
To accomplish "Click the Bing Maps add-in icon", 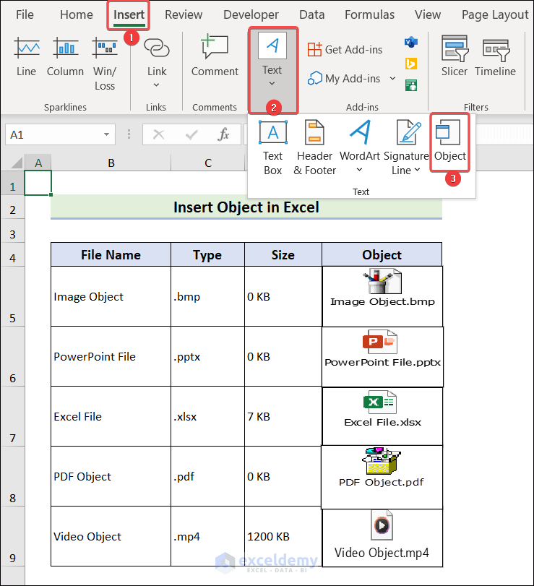I will (x=410, y=64).
